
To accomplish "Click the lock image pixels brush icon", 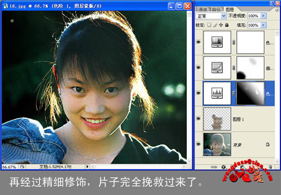I will pyautogui.click(x=215, y=25).
